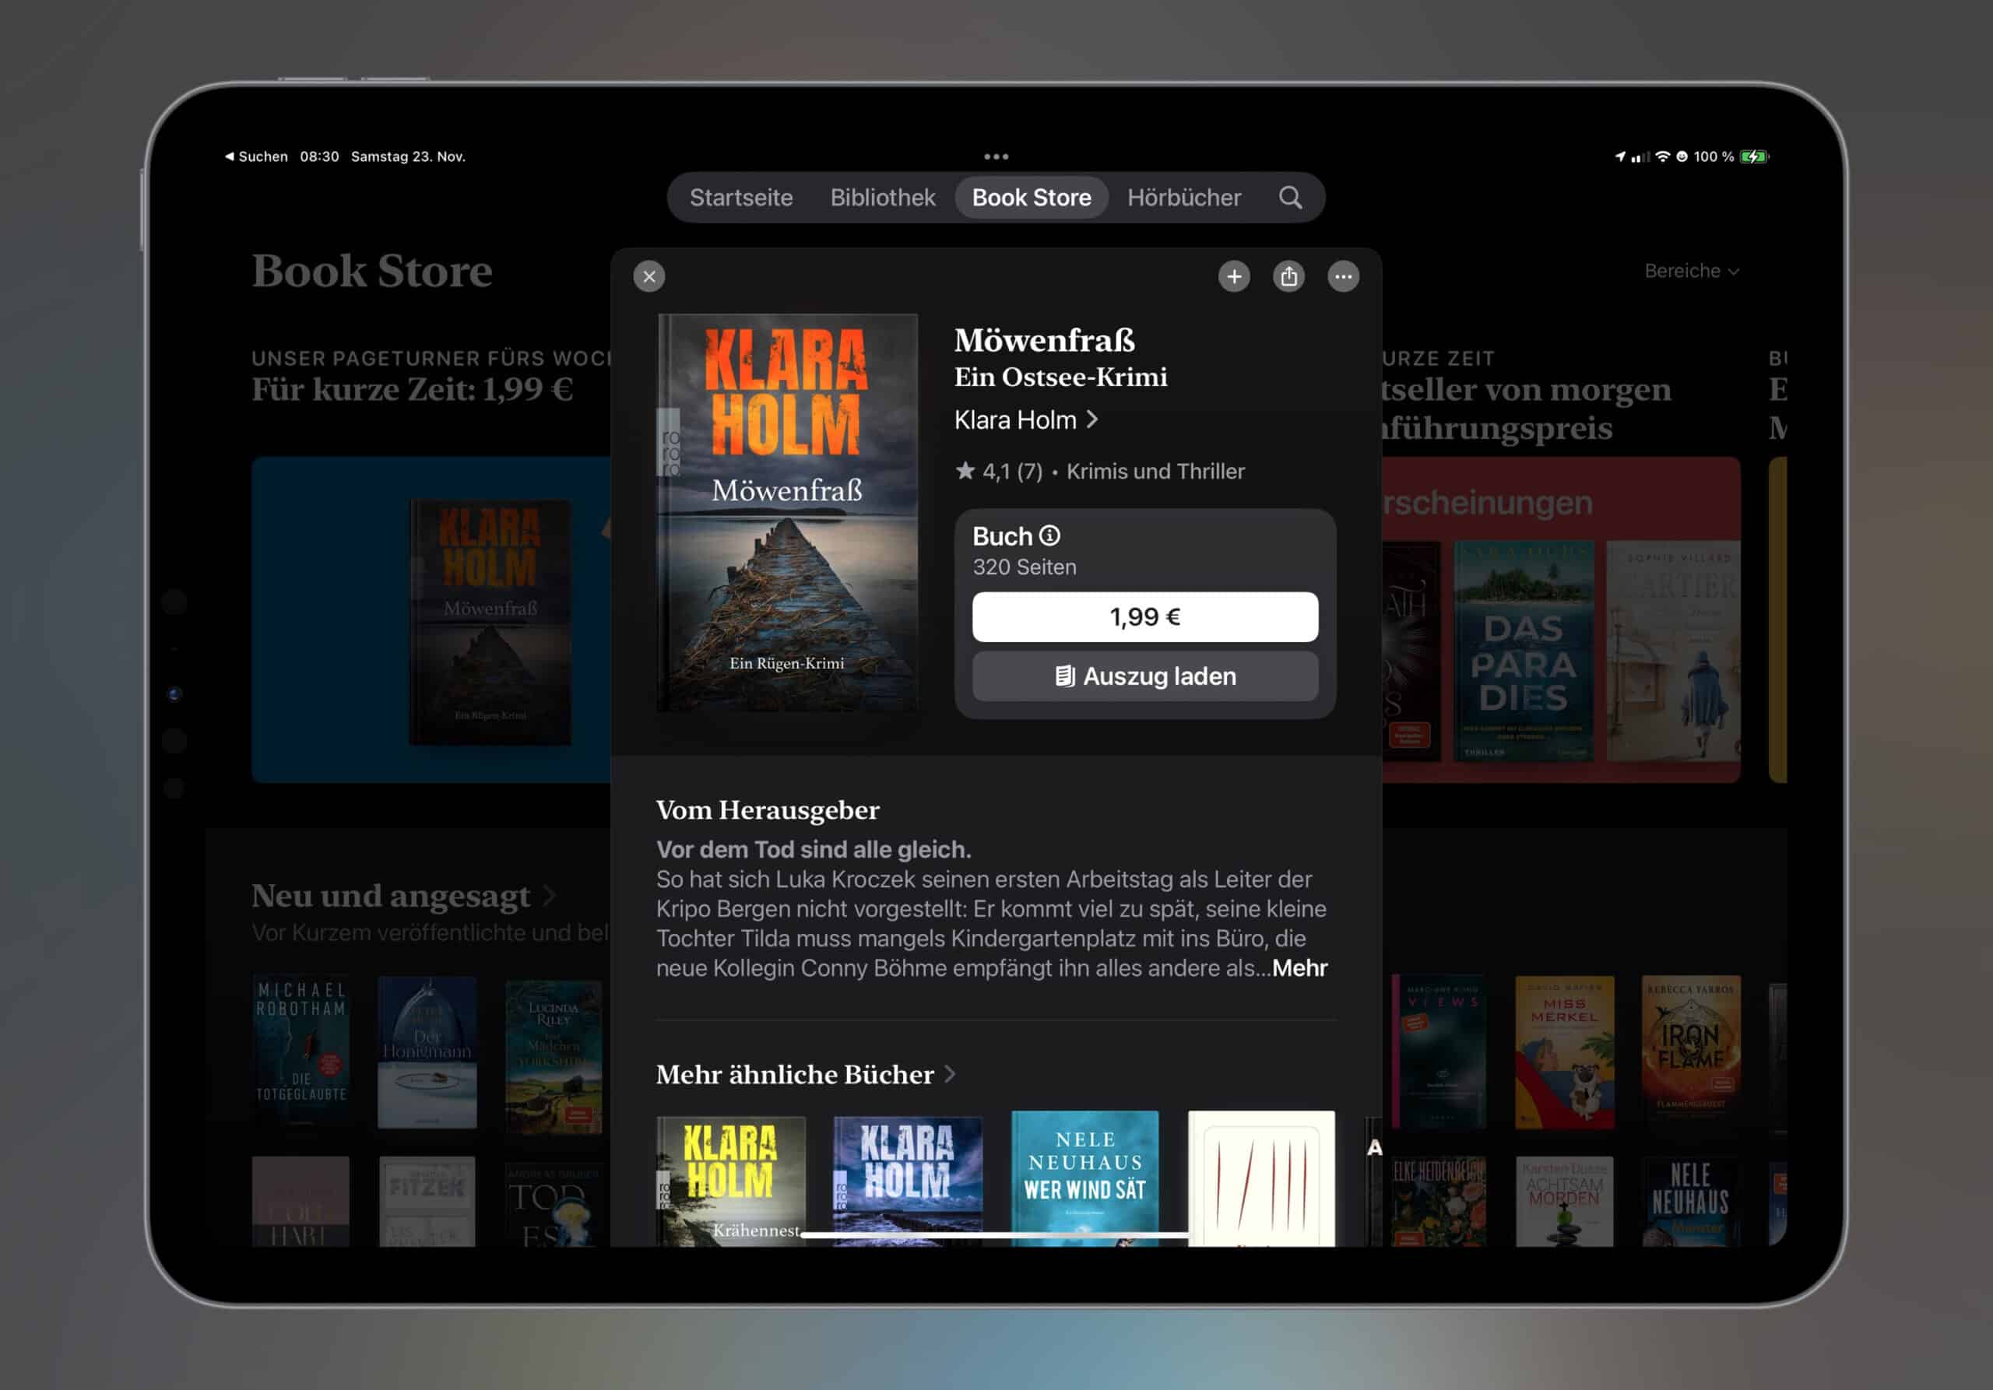
Task: Open Iron Flame book cover
Action: click(1691, 1051)
